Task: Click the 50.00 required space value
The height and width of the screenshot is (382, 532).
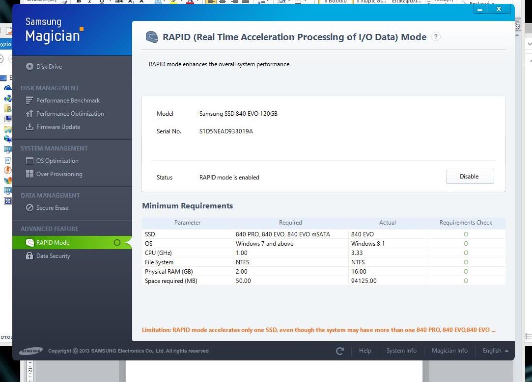Action: 243,281
